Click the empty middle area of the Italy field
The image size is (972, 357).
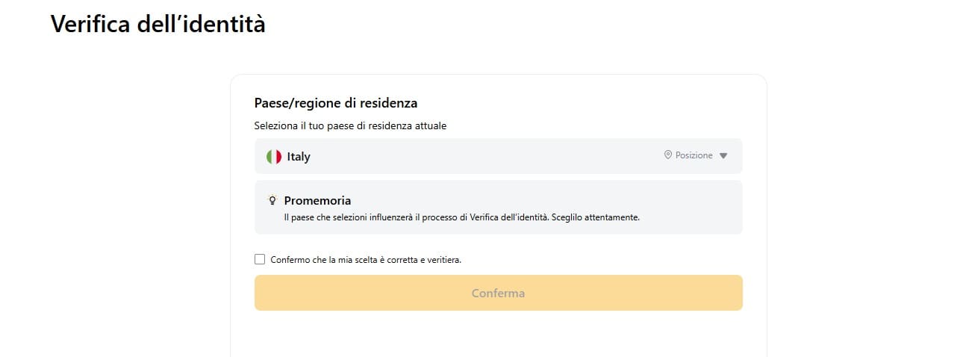[x=485, y=156]
